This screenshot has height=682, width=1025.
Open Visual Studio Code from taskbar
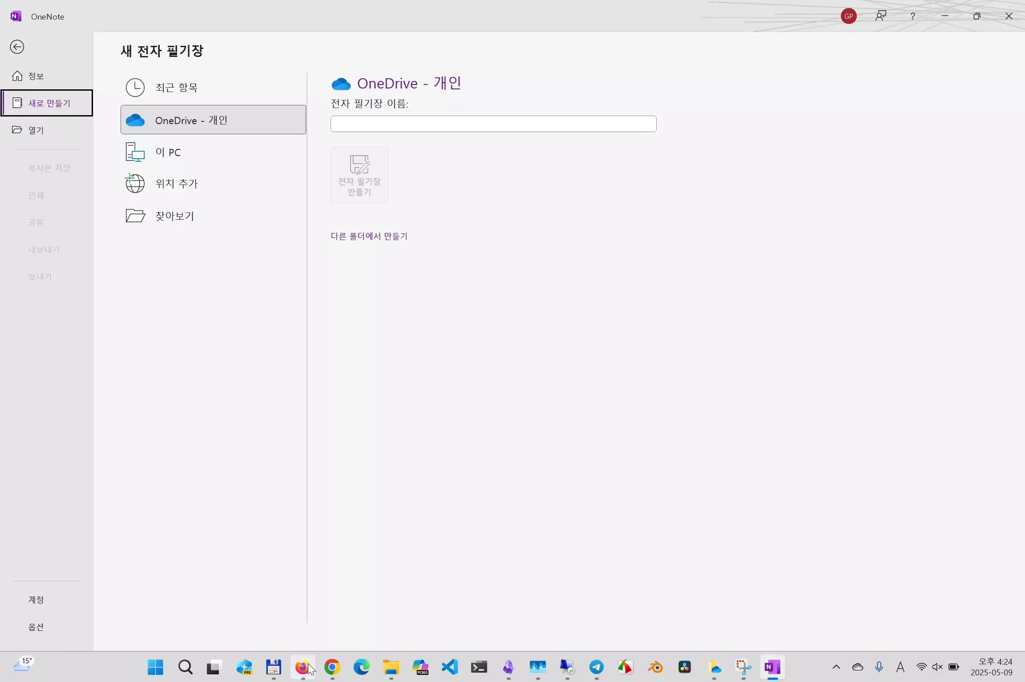tap(450, 667)
